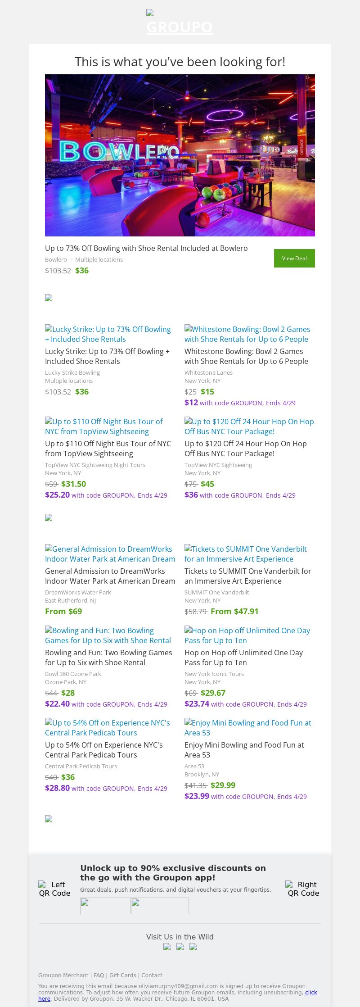This screenshot has width=360, height=1007.
Task: Click the right app store download badge
Action: 160,905
